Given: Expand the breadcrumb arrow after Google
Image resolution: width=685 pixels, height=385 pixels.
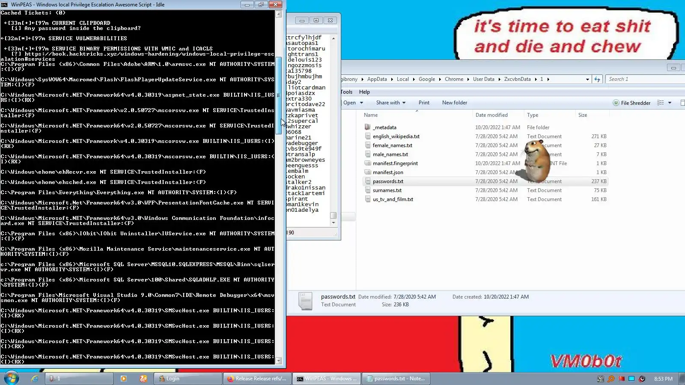Looking at the screenshot, I should (440, 79).
